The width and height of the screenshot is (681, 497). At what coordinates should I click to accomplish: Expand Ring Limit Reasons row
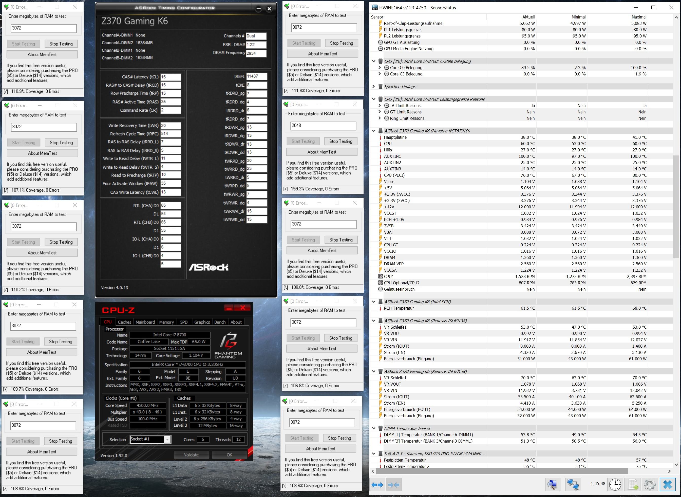tap(380, 118)
